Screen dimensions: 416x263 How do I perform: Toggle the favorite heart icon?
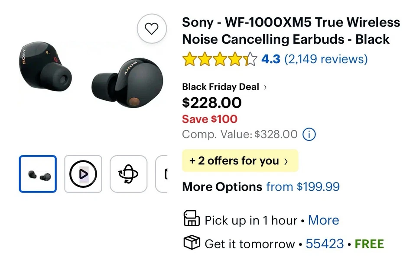coord(152,29)
